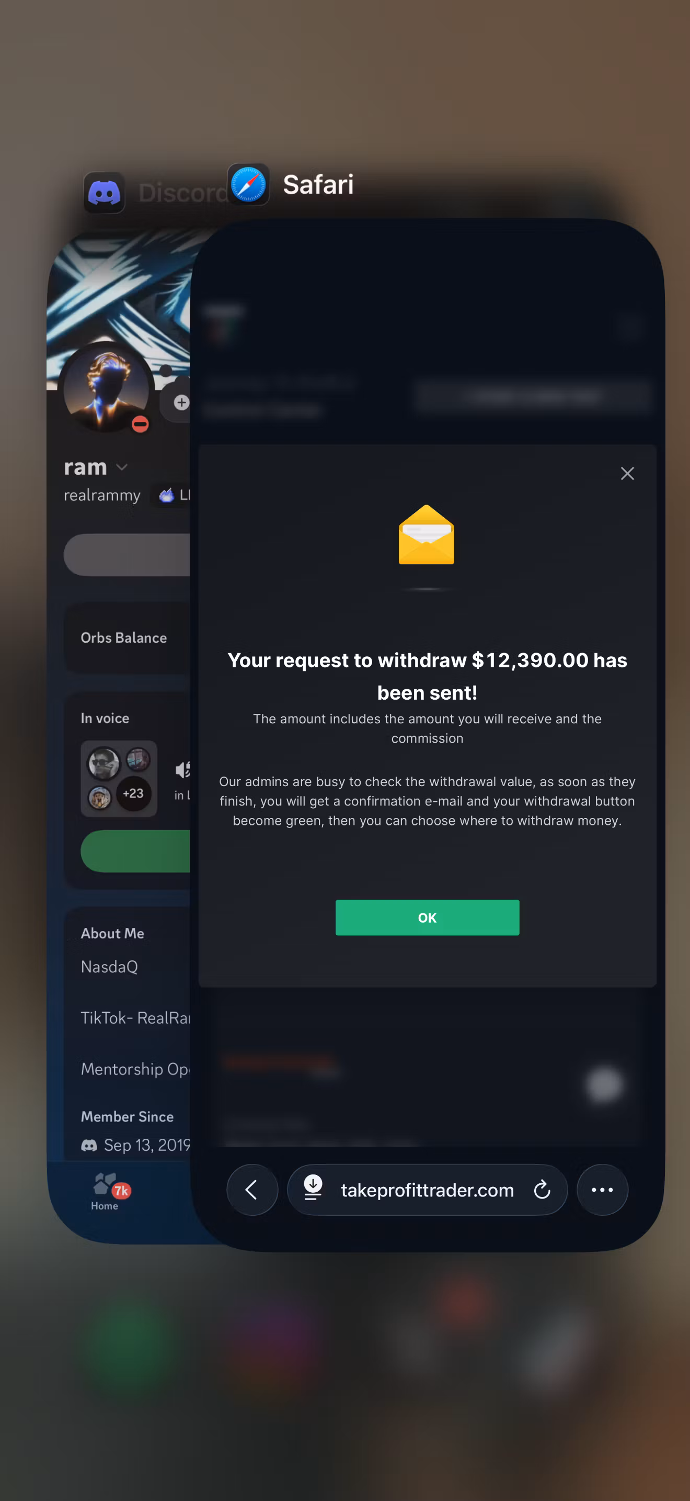
Task: View the voice channel participant avatars
Action: coord(119,778)
